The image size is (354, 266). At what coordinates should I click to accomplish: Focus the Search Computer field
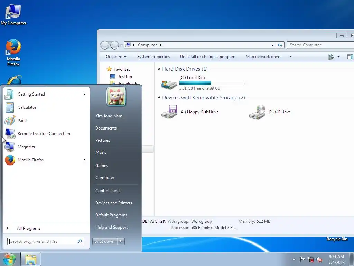320,45
